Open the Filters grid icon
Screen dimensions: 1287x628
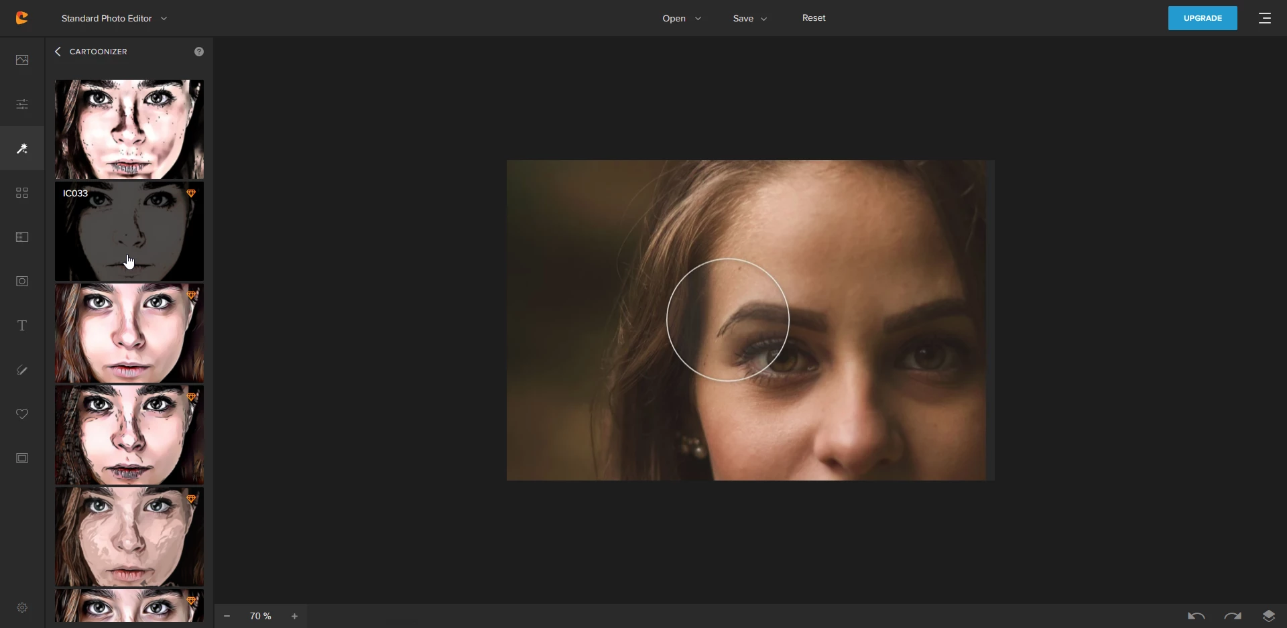22,193
